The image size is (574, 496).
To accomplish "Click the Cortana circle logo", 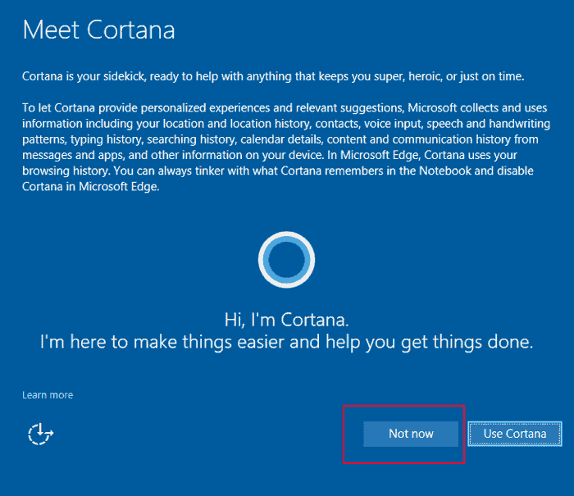I will 286,260.
